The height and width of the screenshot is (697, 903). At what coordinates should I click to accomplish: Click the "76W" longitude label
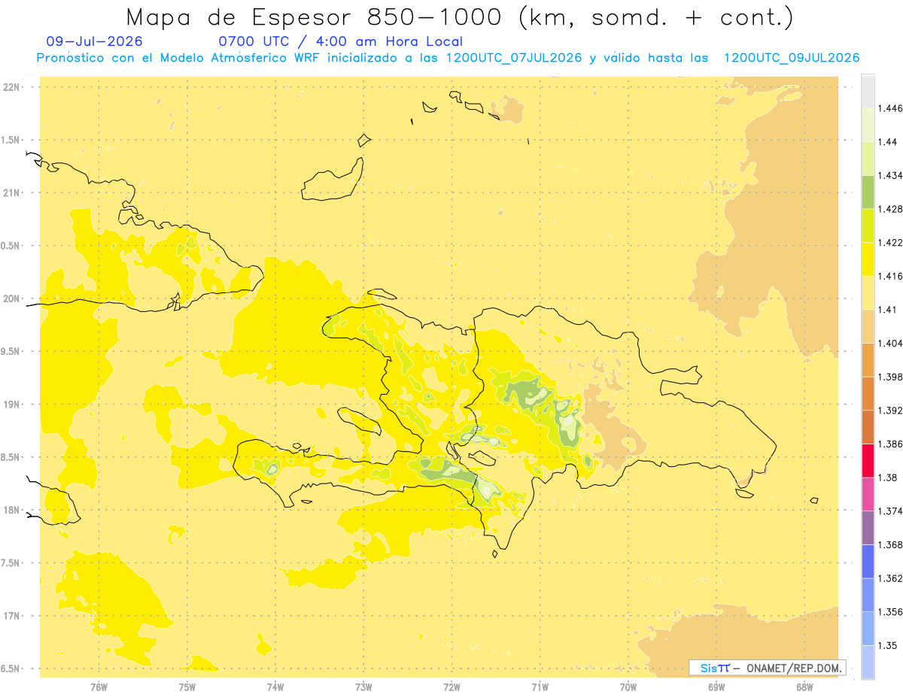(99, 687)
